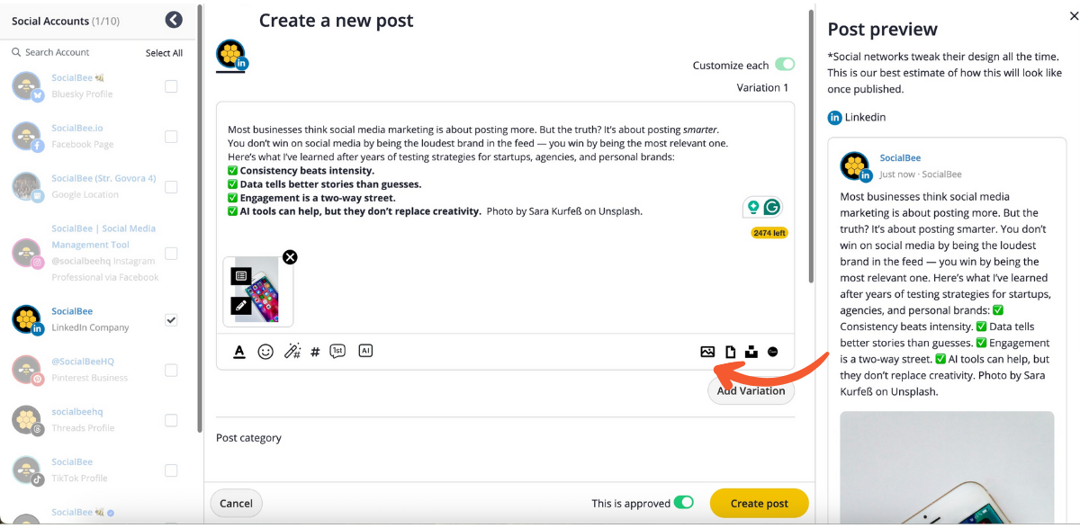Uncheck the SocialBee LinkedIn Company checkbox
This screenshot has height=528, width=1080.
[x=171, y=319]
